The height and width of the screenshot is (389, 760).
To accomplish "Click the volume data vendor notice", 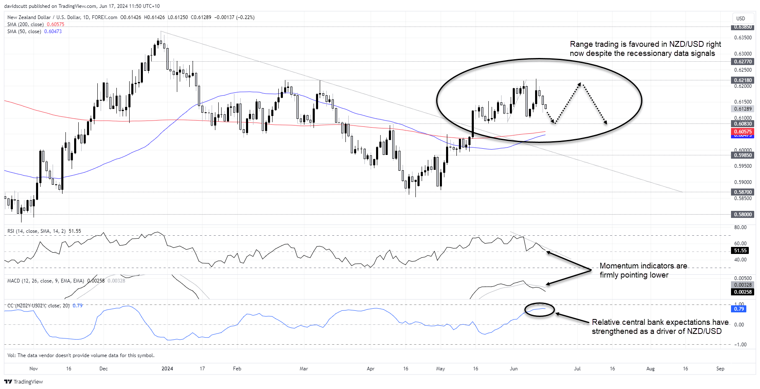I will click(81, 355).
